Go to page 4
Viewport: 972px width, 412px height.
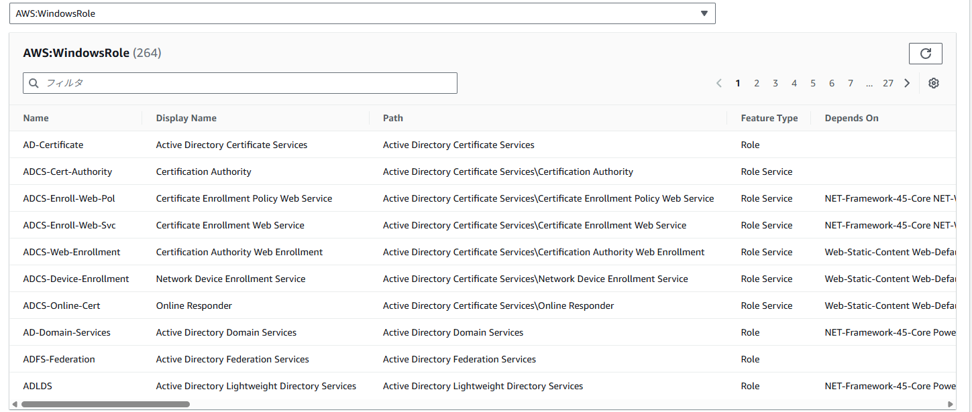pyautogui.click(x=794, y=83)
